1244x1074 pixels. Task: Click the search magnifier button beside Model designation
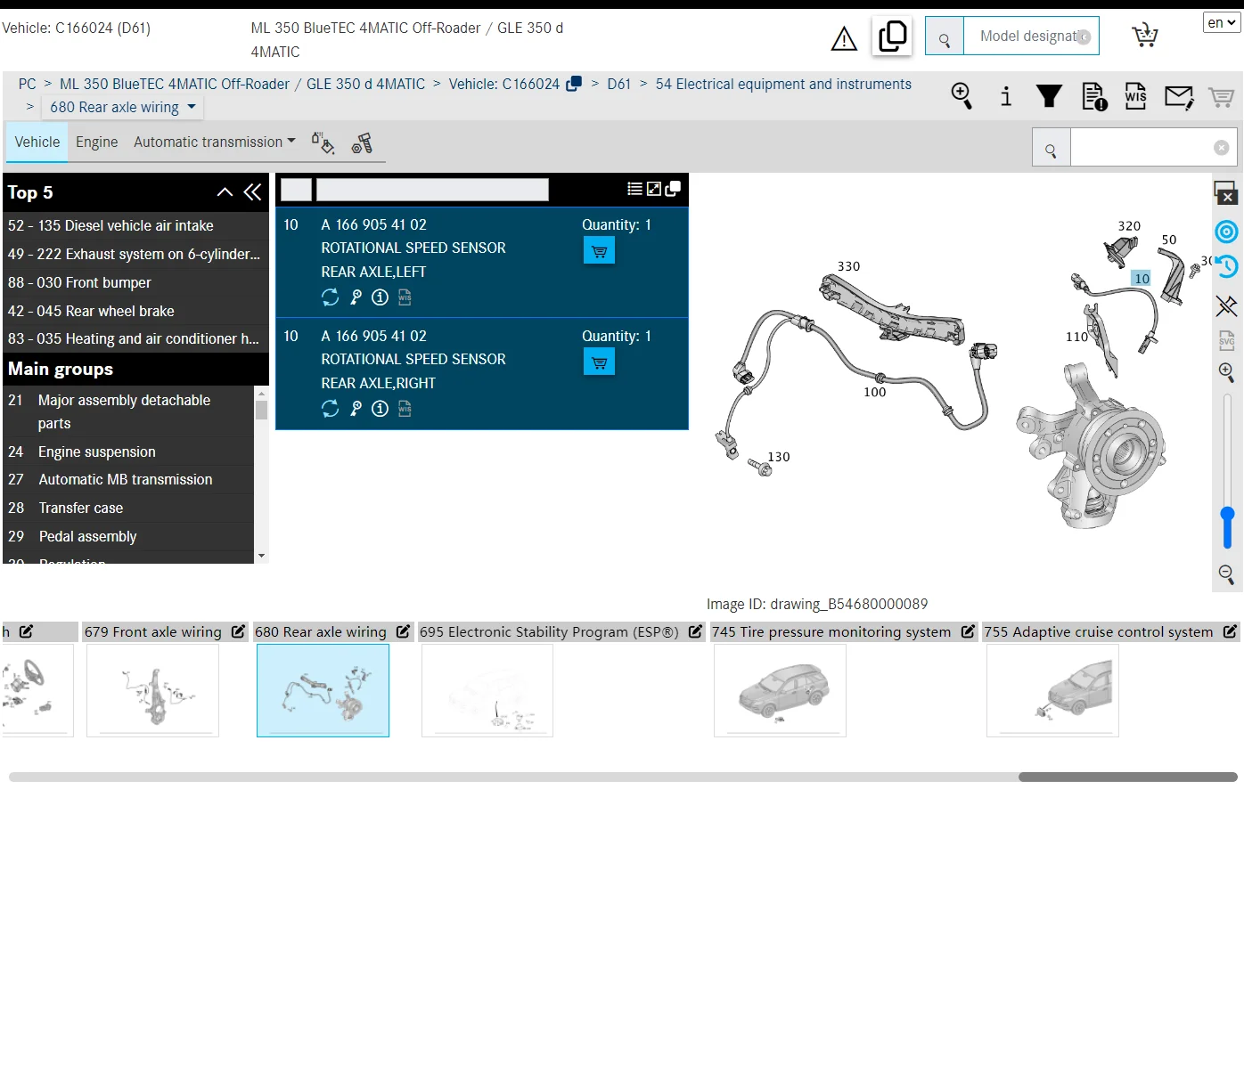tap(945, 37)
